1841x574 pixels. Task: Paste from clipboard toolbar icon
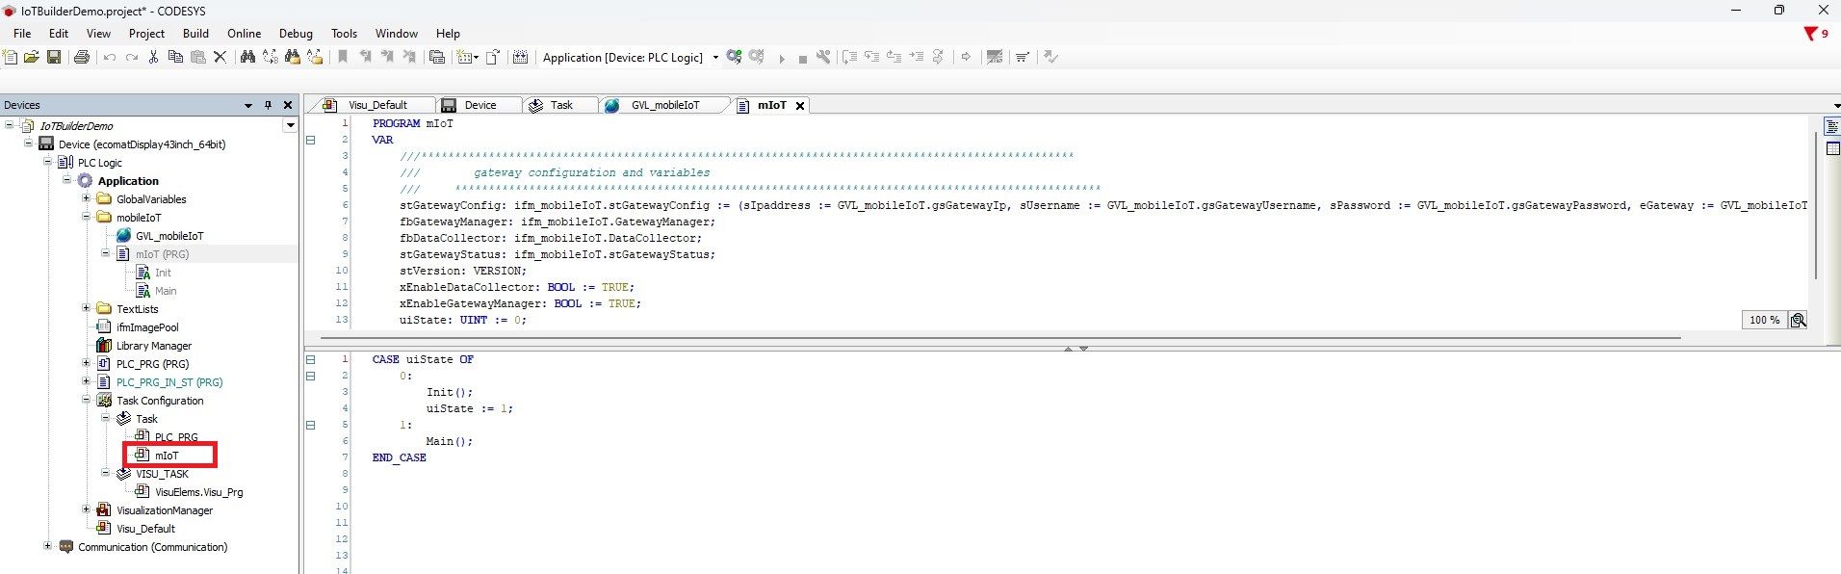point(197,57)
